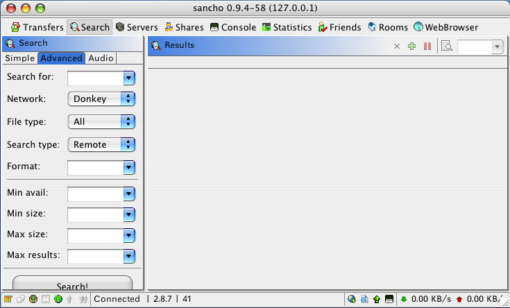Viewport: 510px width, 308px height.
Task: Click the console monitor status bar icon
Action: pos(389,299)
